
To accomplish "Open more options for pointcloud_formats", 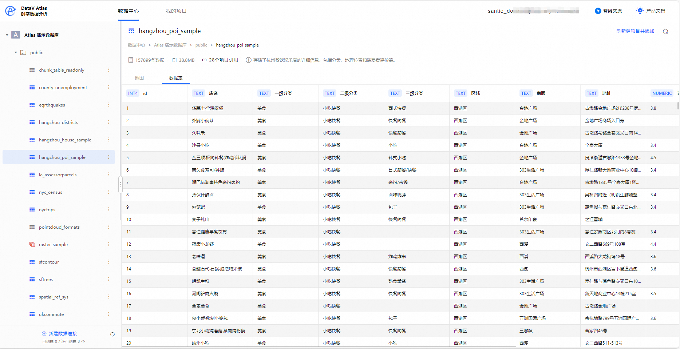I will (109, 227).
